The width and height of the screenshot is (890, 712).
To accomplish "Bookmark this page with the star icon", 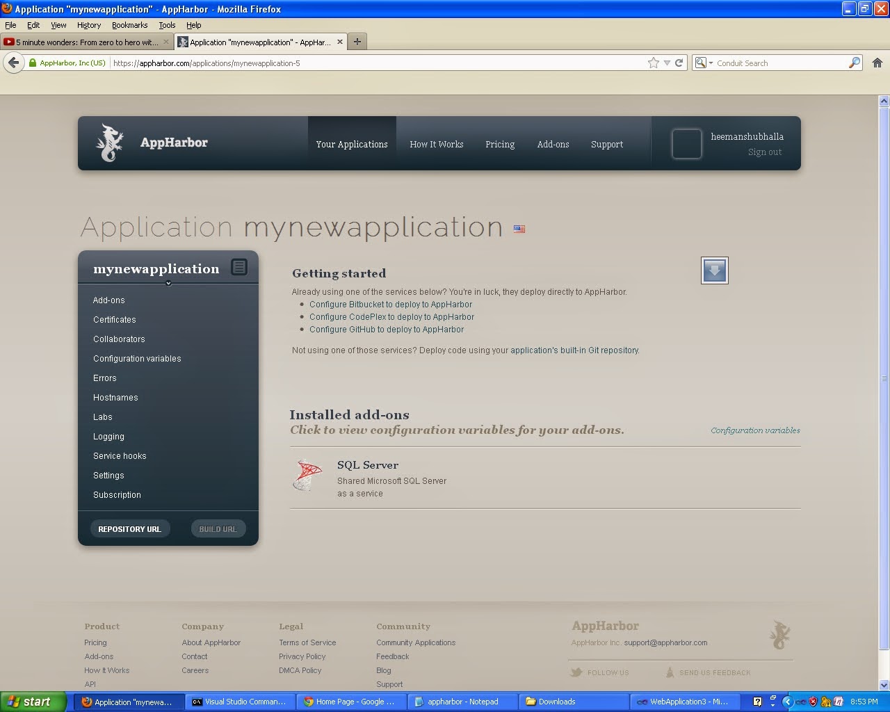I will click(x=654, y=63).
